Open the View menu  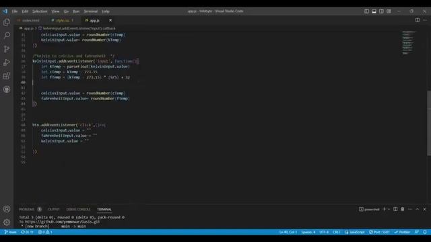click(x=55, y=11)
